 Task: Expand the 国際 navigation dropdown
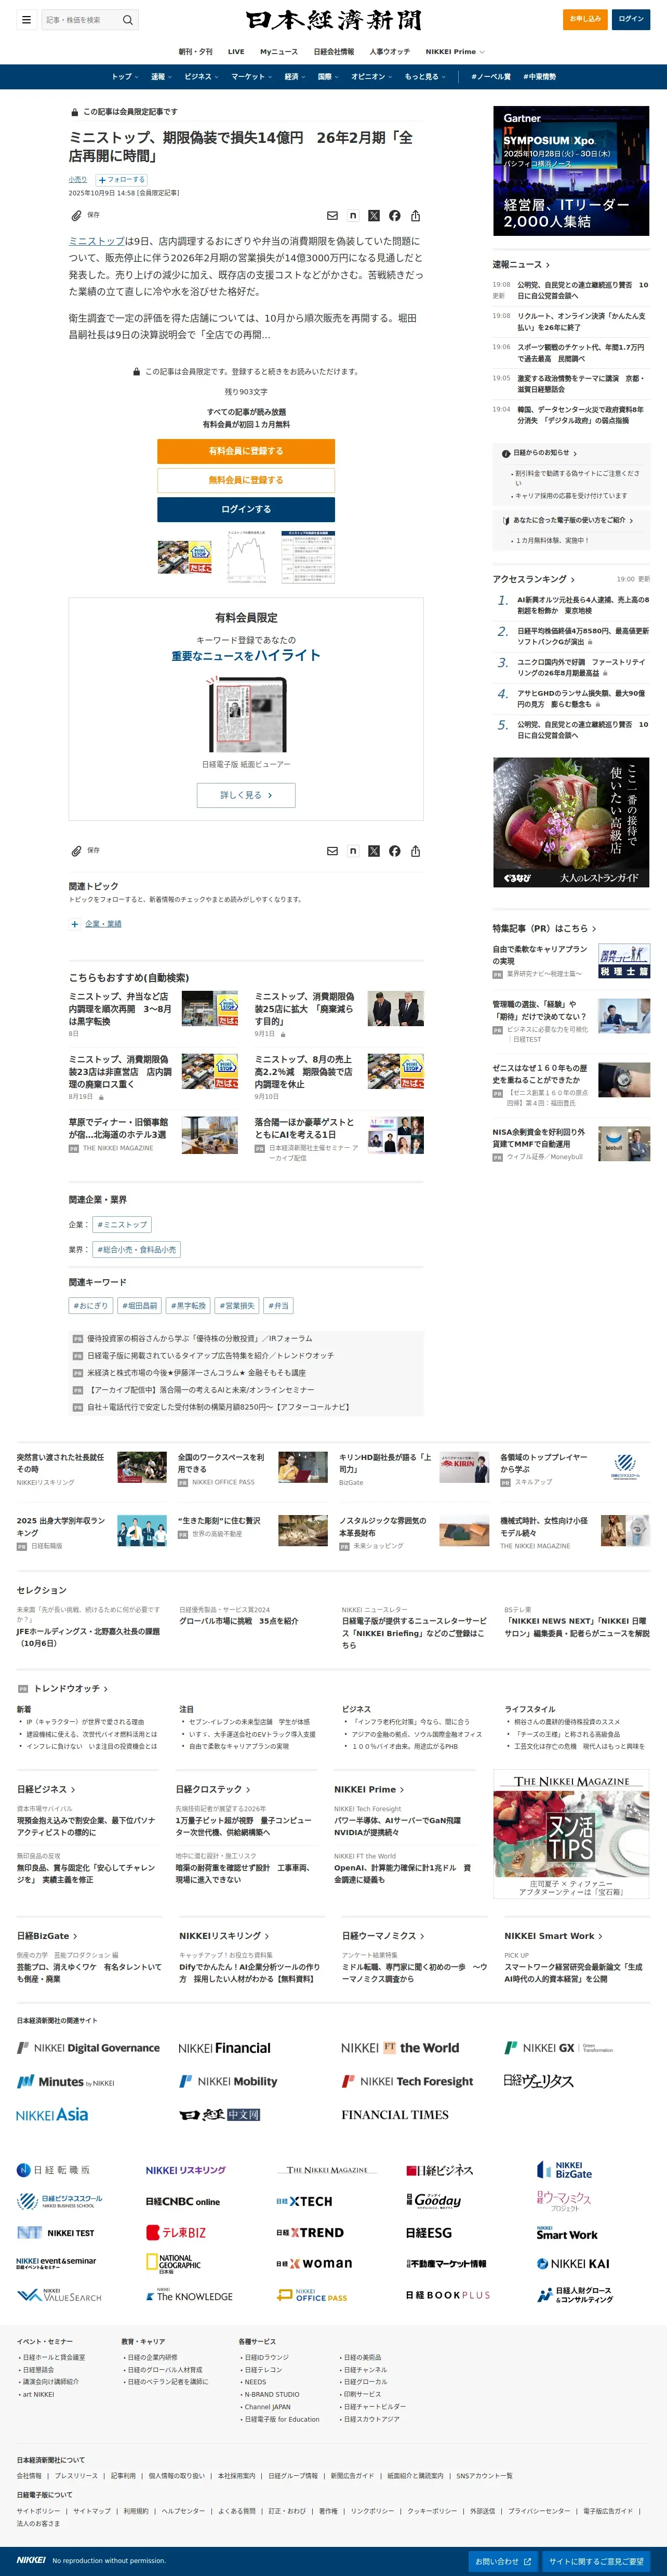(328, 77)
